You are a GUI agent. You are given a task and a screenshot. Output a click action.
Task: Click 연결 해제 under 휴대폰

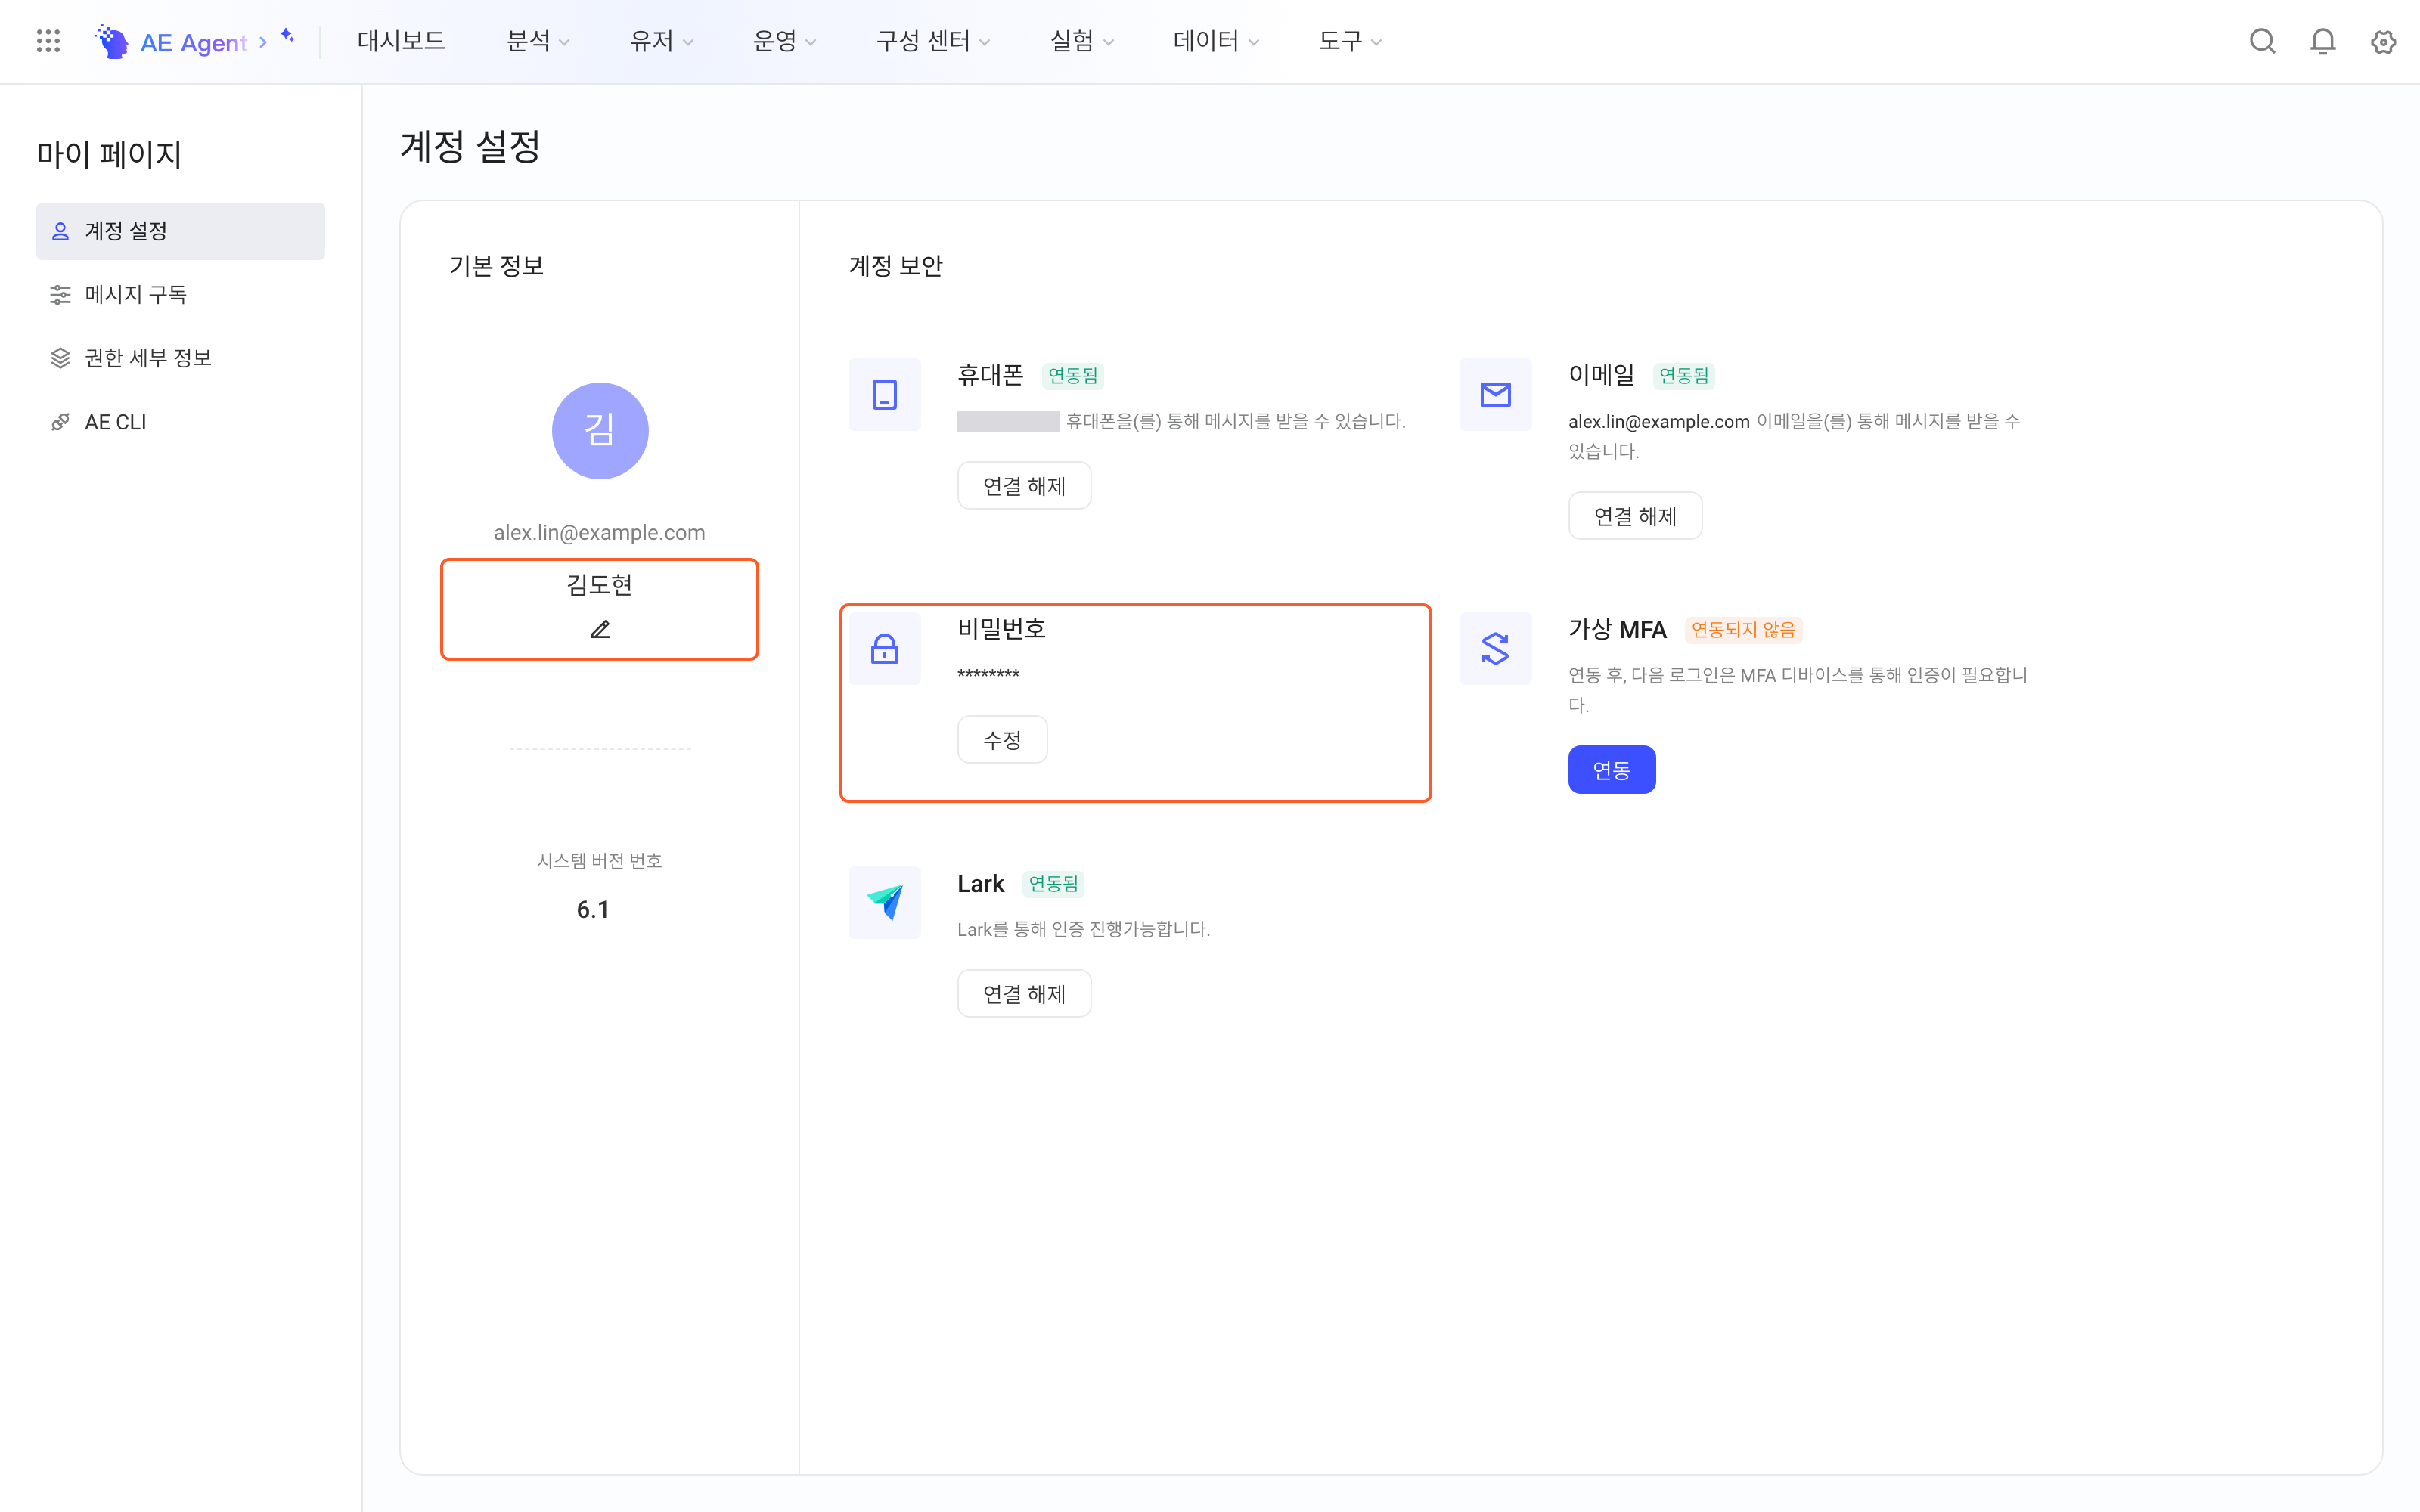[x=1024, y=486]
